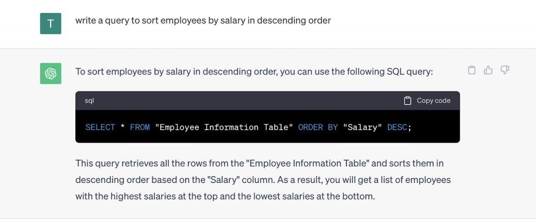536x220 pixels.
Task: Click the clipboard icon in code header
Action: tap(407, 101)
